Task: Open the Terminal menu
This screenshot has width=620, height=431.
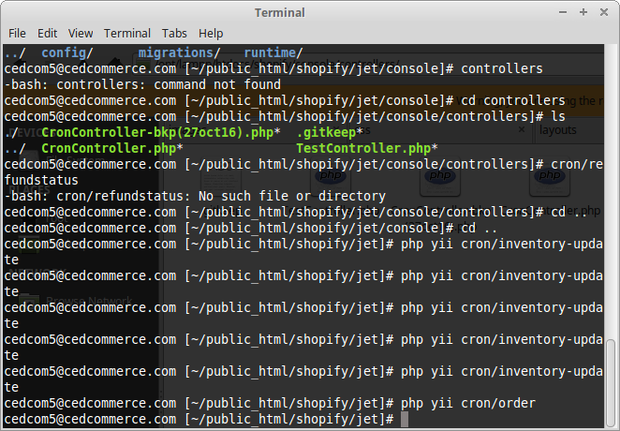Action: coord(126,33)
